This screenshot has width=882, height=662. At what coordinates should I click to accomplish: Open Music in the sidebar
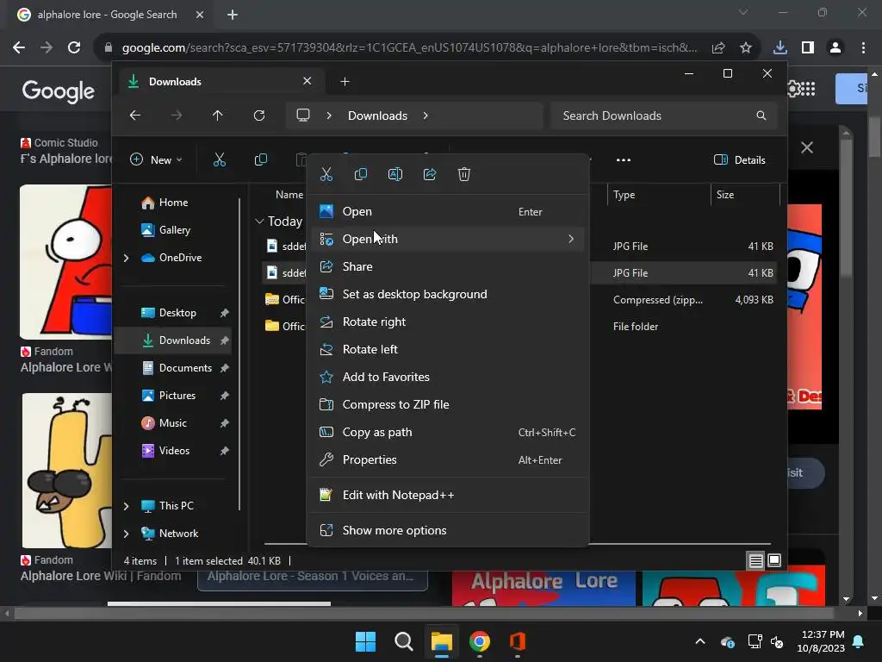tap(165, 423)
